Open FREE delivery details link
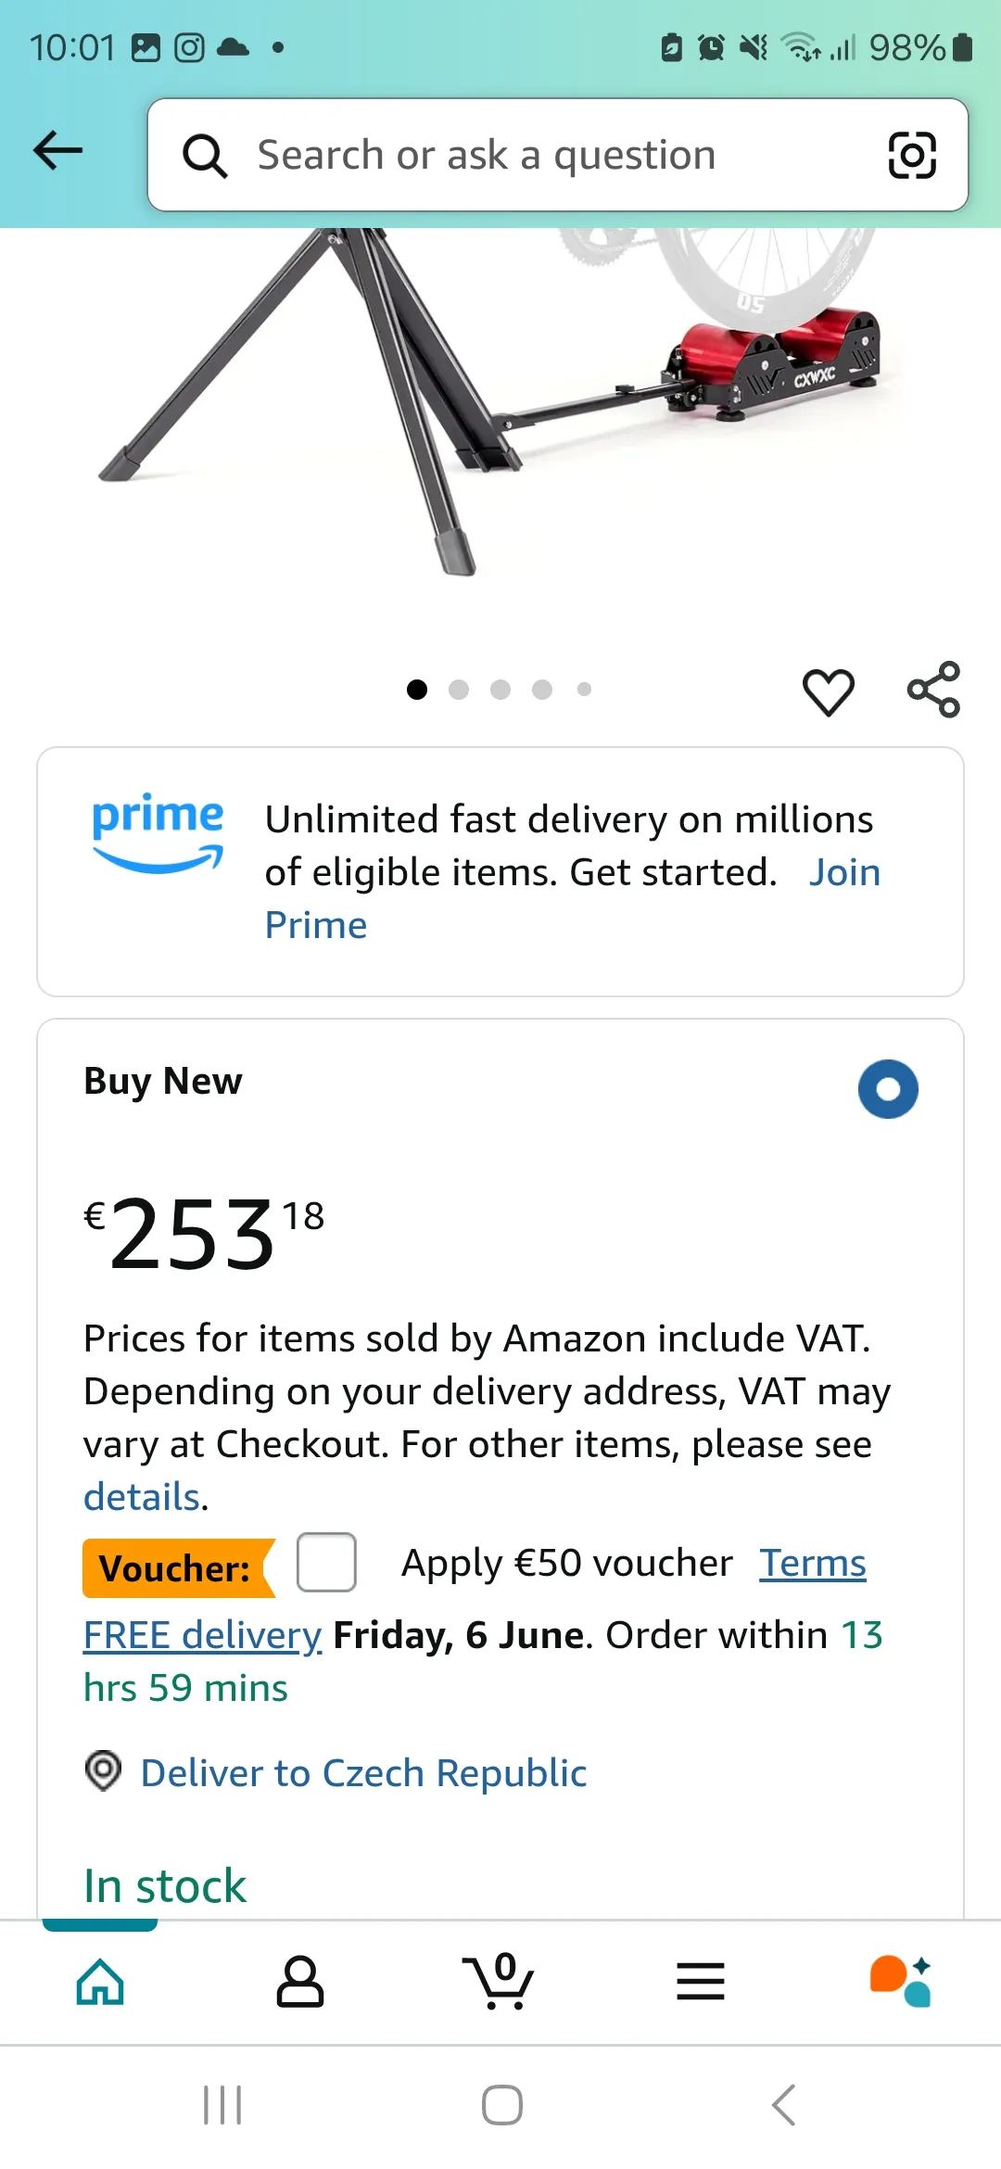Image resolution: width=1001 pixels, height=2169 pixels. [203, 1635]
